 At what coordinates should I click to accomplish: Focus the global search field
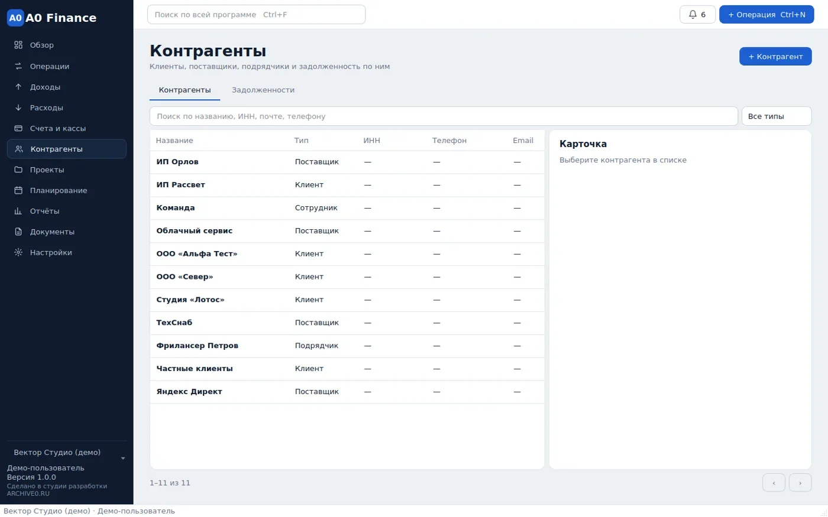pyautogui.click(x=256, y=15)
